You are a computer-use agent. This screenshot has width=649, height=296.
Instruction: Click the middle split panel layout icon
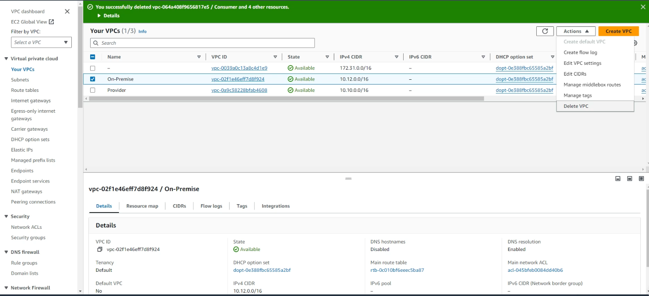[x=629, y=179]
